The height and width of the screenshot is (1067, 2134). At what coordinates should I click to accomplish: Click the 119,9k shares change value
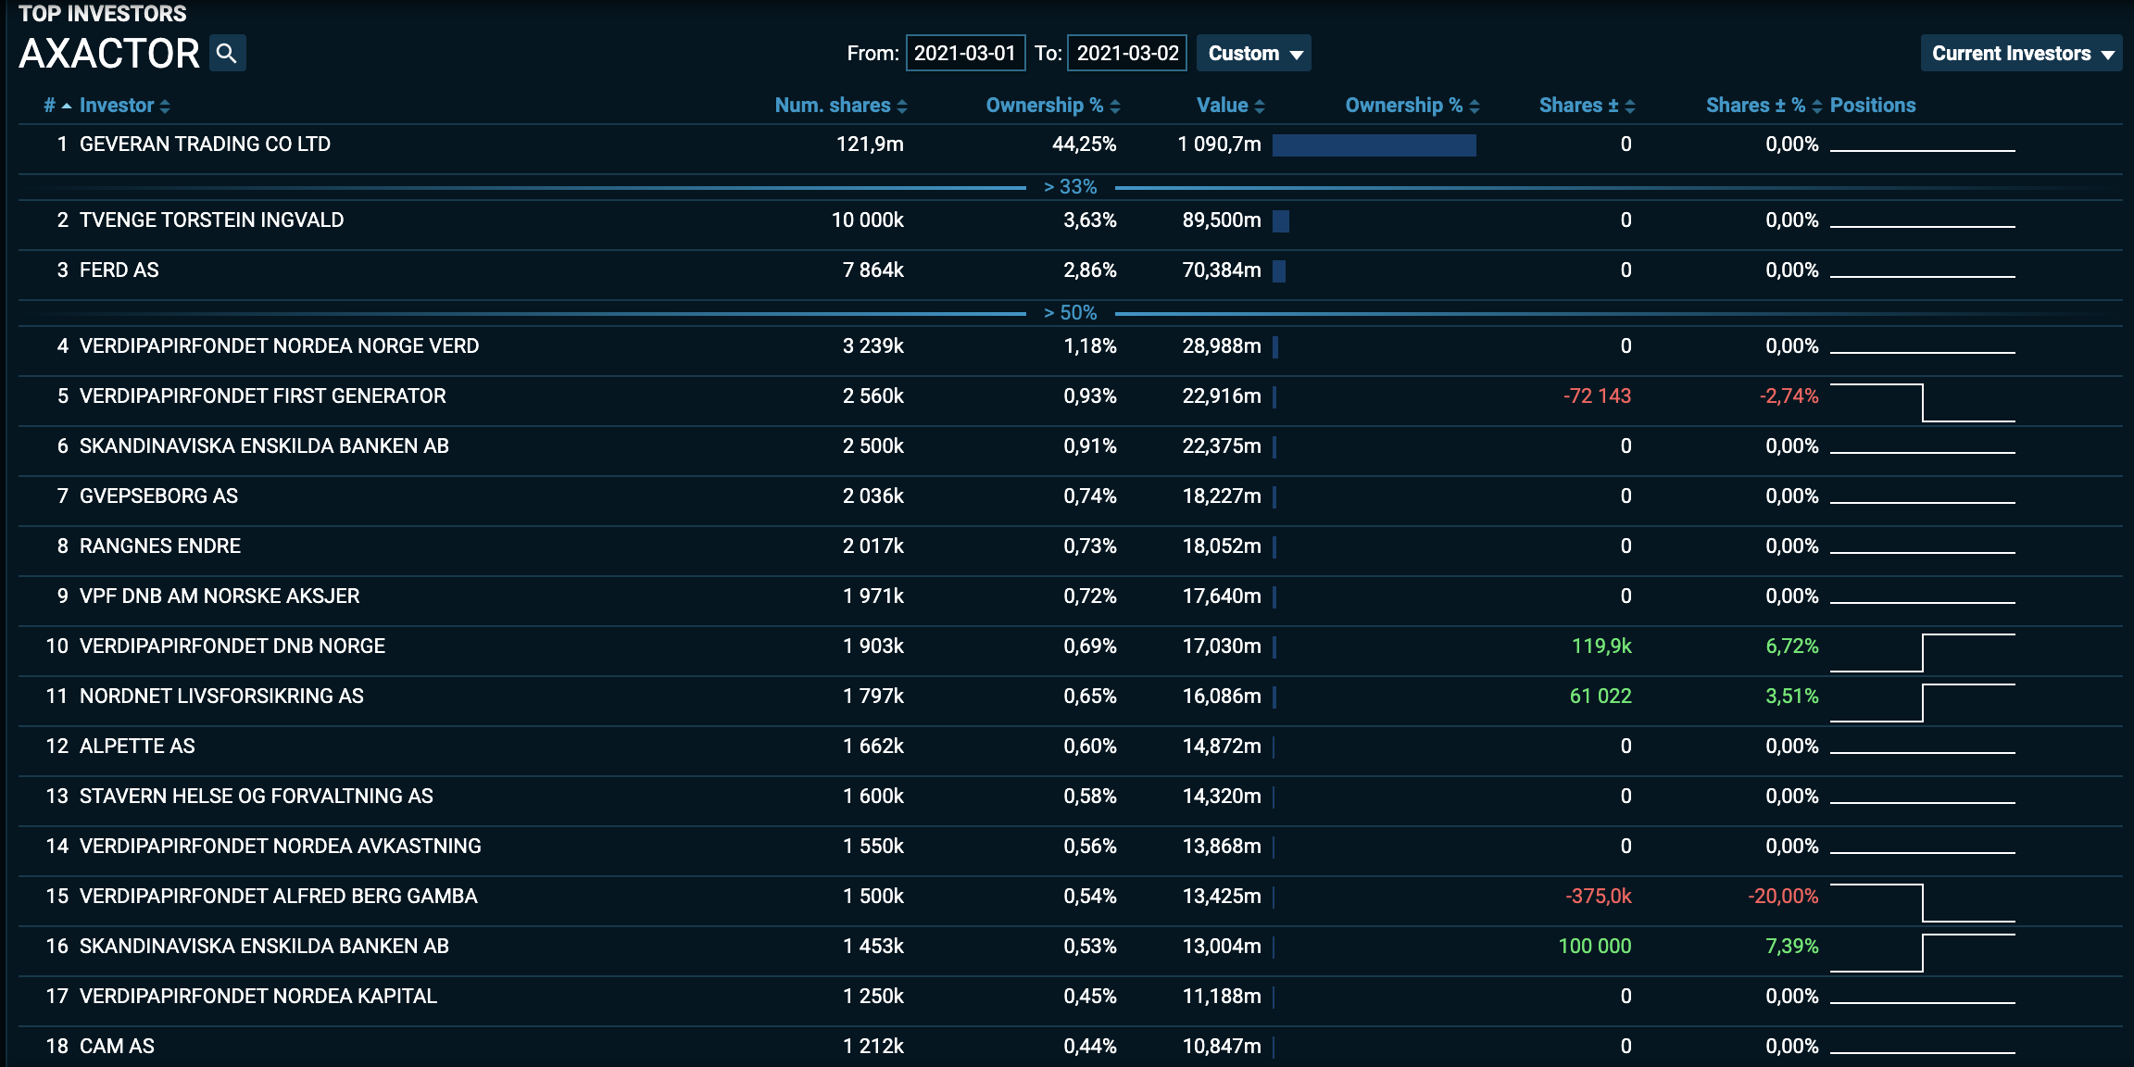point(1601,646)
